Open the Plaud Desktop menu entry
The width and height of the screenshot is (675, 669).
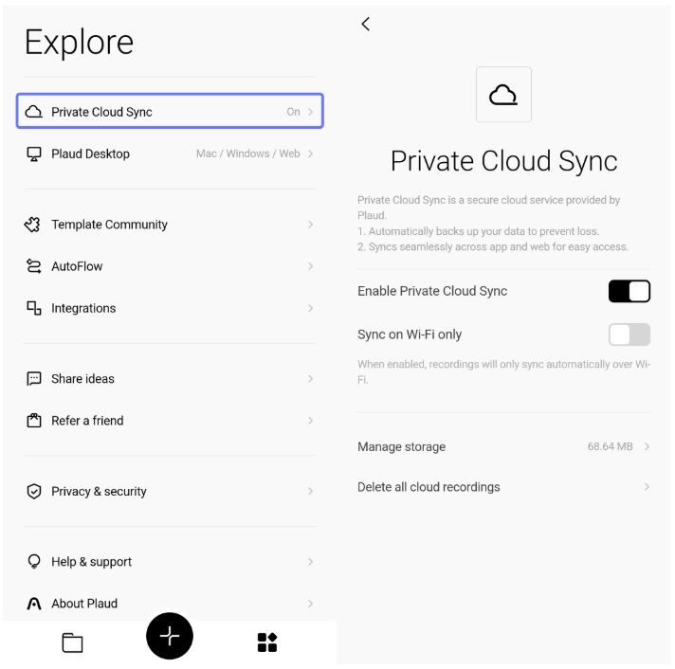170,154
